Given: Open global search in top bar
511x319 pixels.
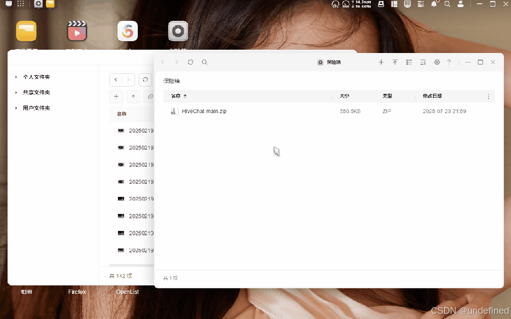Looking at the screenshot, I should [448, 4].
